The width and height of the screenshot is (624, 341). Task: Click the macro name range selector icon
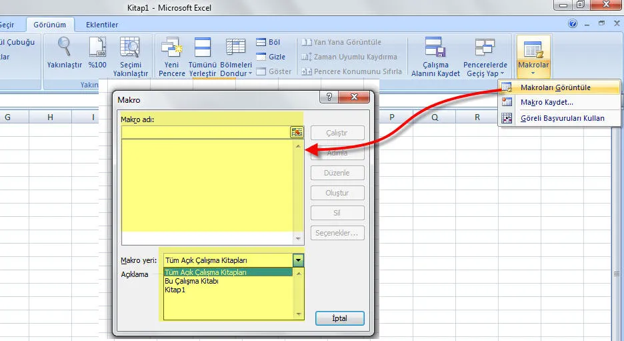pyautogui.click(x=297, y=132)
